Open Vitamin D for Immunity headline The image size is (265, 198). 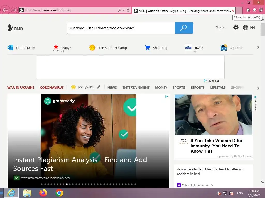tap(216, 146)
